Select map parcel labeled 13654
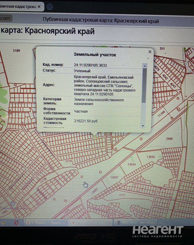194x245 pixels. coord(132,164)
